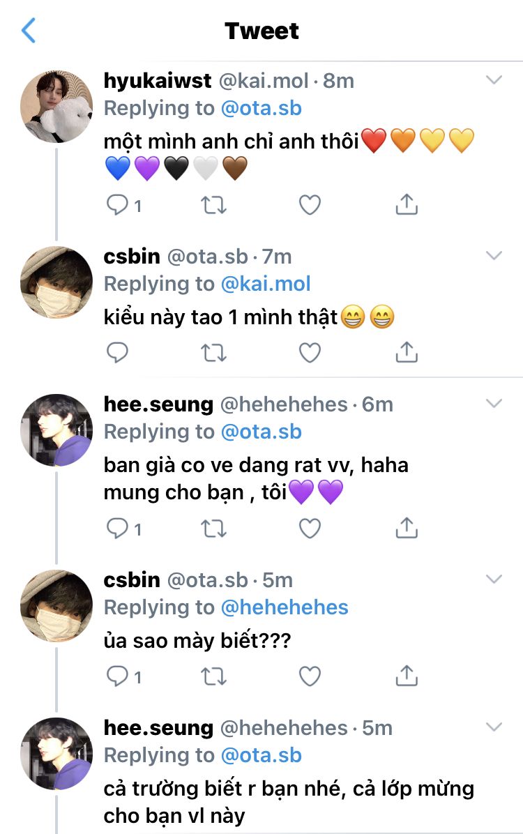Open options chevron on csbin's 5m tweet
The width and height of the screenshot is (523, 834).
point(494,579)
